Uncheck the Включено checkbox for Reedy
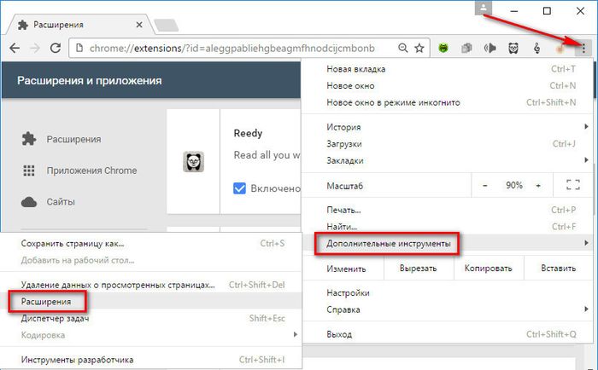This screenshot has width=598, height=370. [241, 188]
